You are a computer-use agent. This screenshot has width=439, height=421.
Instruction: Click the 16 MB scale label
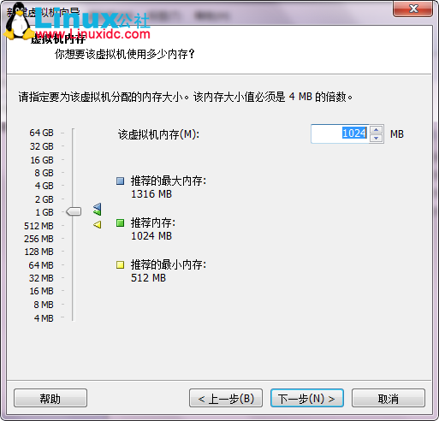[42, 291]
